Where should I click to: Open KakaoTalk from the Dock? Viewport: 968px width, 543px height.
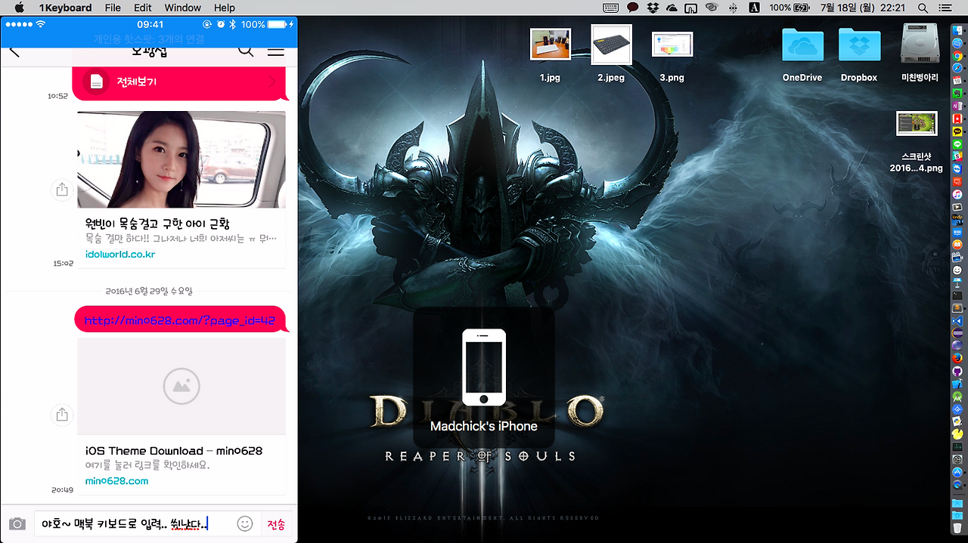pos(956,131)
